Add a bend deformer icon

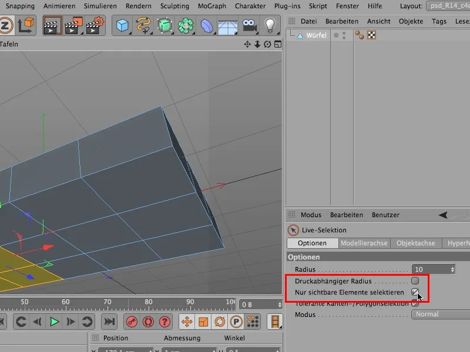207,26
